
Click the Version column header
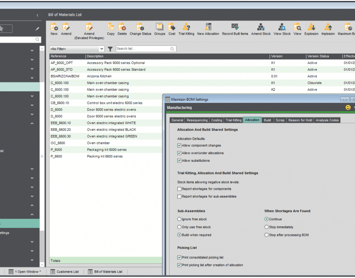[x=288, y=56]
